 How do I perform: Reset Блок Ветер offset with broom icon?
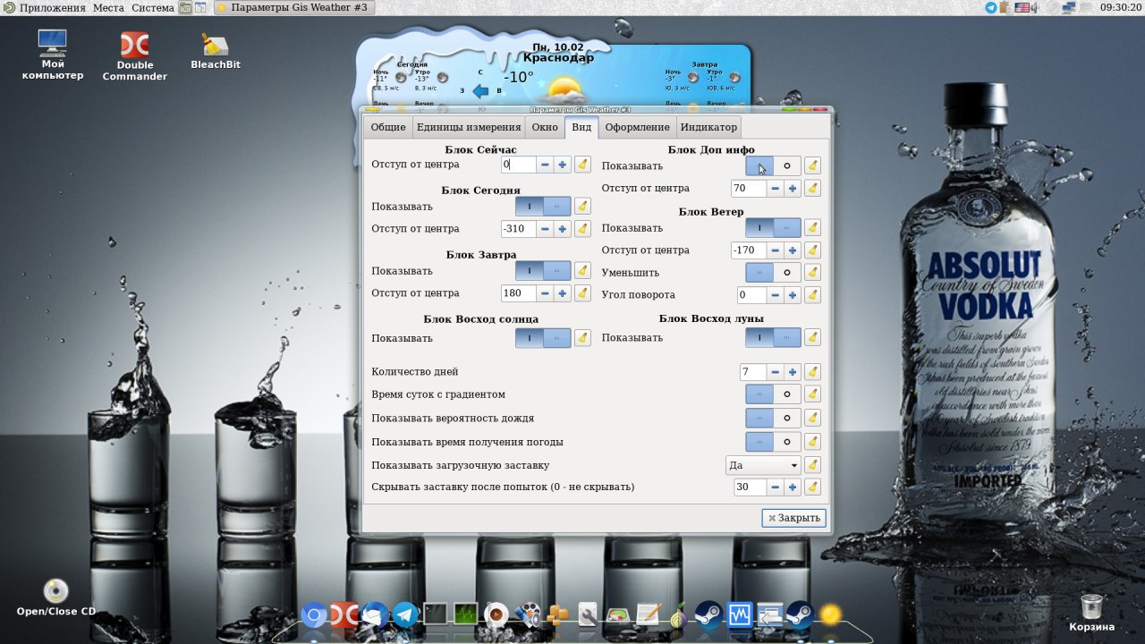tap(812, 250)
